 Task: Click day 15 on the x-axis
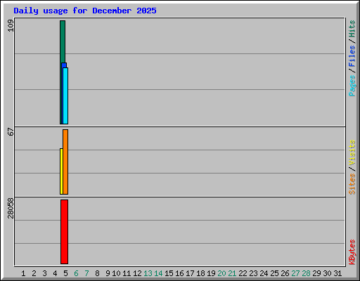click(x=169, y=273)
